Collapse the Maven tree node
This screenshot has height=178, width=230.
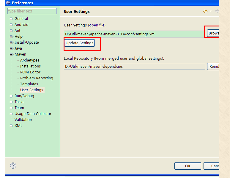click(x=11, y=54)
